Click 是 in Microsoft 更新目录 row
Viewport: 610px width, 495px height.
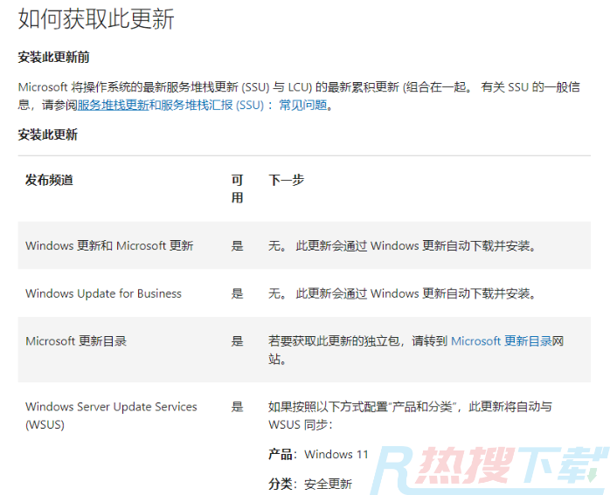(x=238, y=341)
